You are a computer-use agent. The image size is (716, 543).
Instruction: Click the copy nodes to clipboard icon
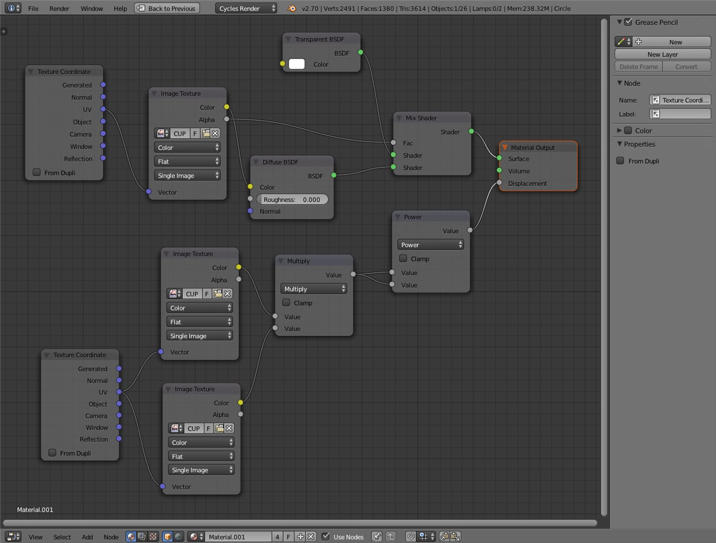pos(445,536)
